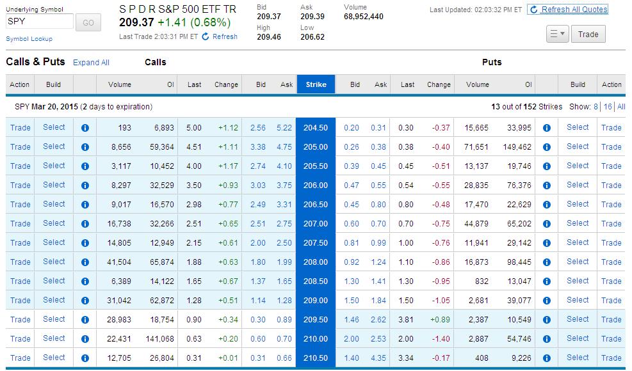Focus the Underlying Symbol input field
The image size is (632, 371).
coord(40,21)
